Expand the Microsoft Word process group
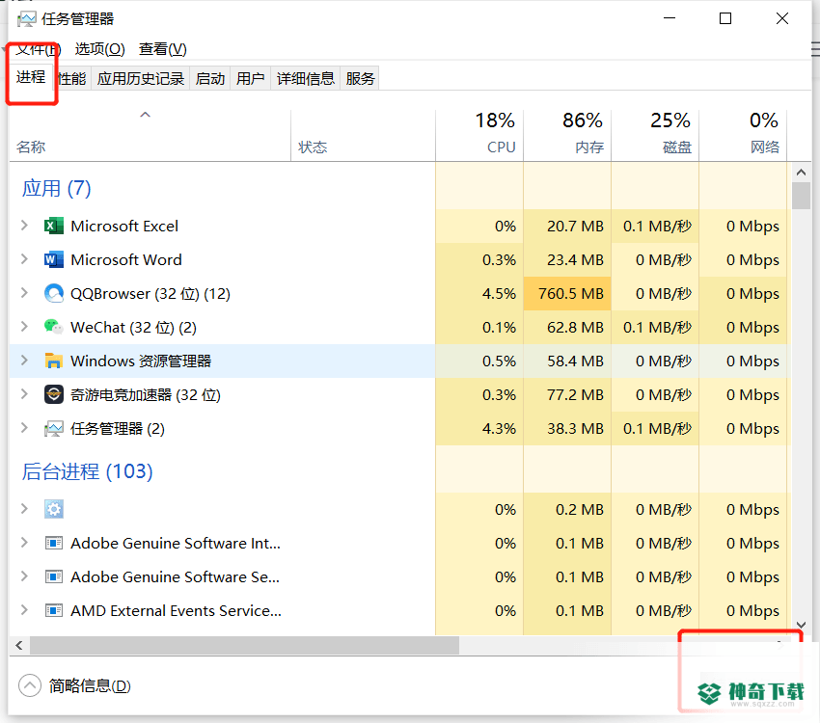Image resolution: width=820 pixels, height=723 pixels. [x=24, y=258]
